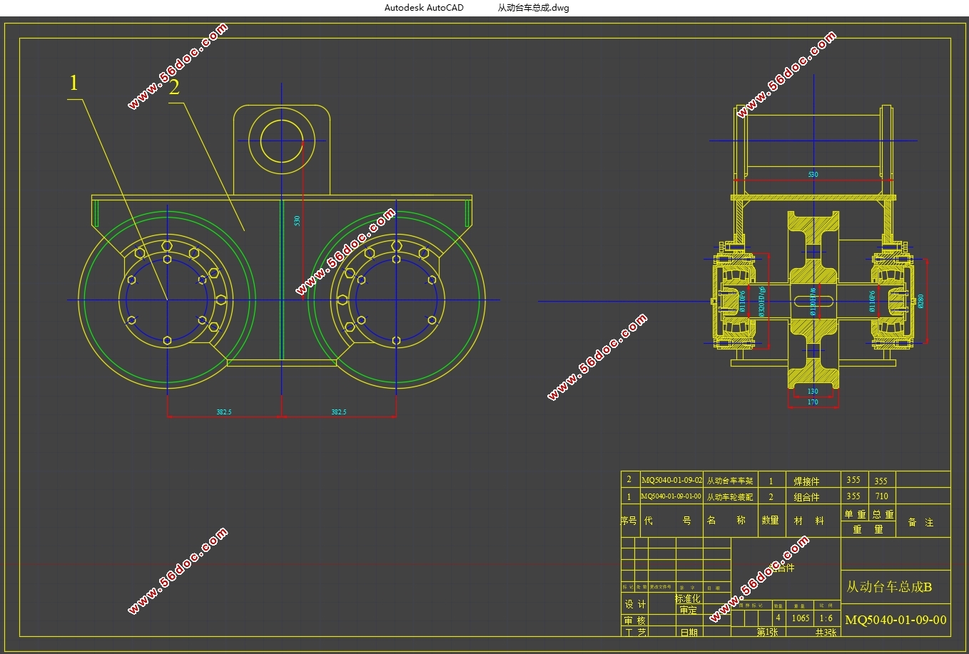Select the title 从动台车总成B
The width and height of the screenshot is (969, 654).
(889, 587)
